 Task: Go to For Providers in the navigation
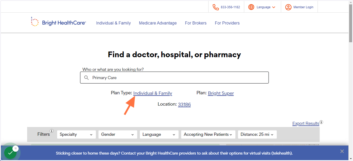(x=227, y=23)
